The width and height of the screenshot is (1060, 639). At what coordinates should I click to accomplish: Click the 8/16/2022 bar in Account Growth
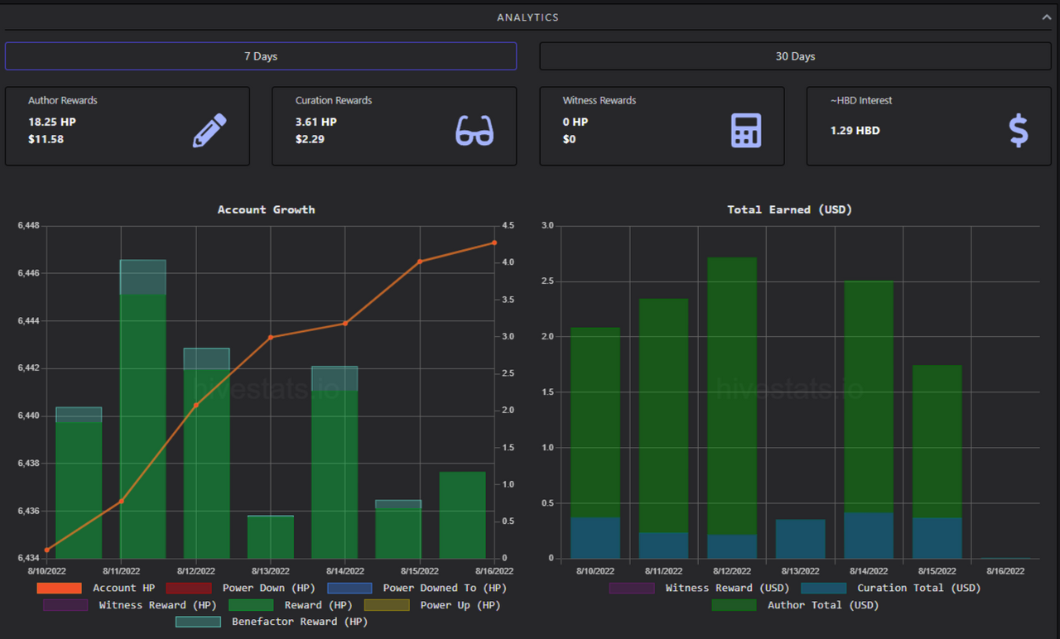coord(462,515)
